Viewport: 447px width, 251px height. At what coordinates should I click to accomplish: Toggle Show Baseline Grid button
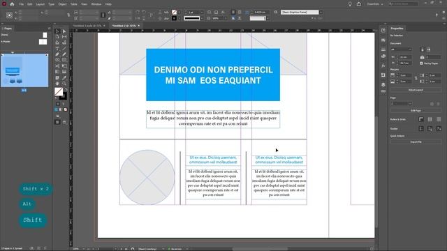(430, 119)
